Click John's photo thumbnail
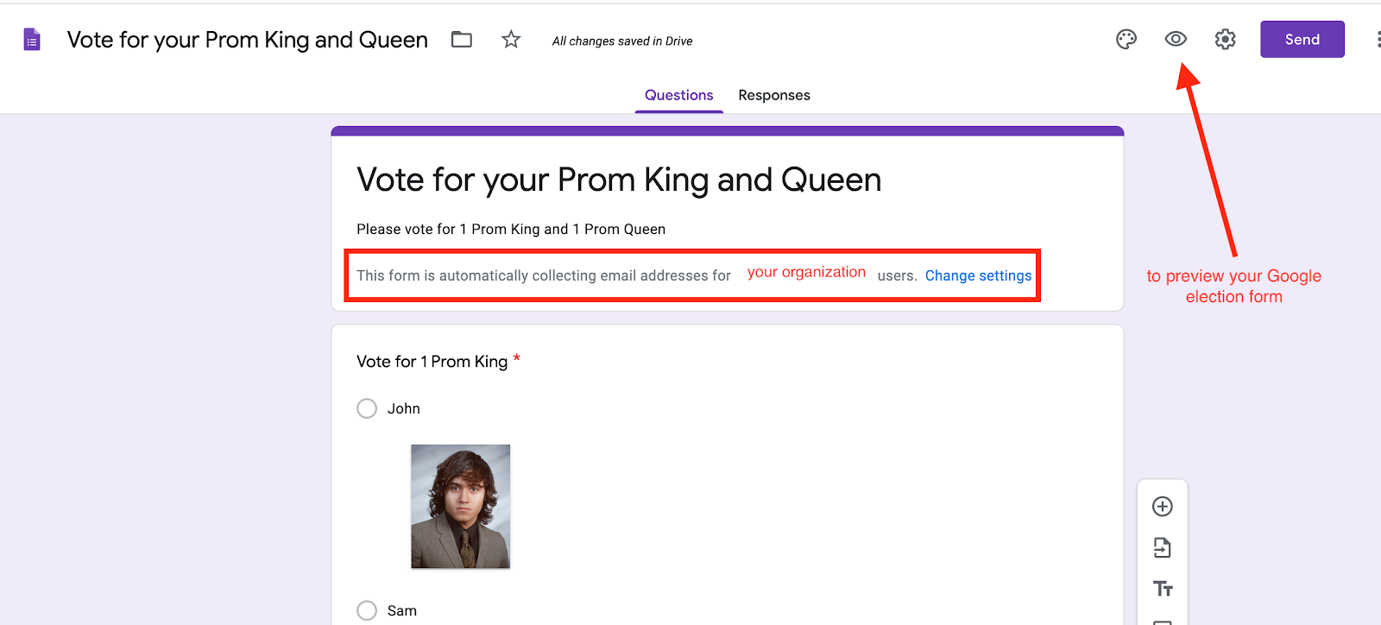 (460, 506)
